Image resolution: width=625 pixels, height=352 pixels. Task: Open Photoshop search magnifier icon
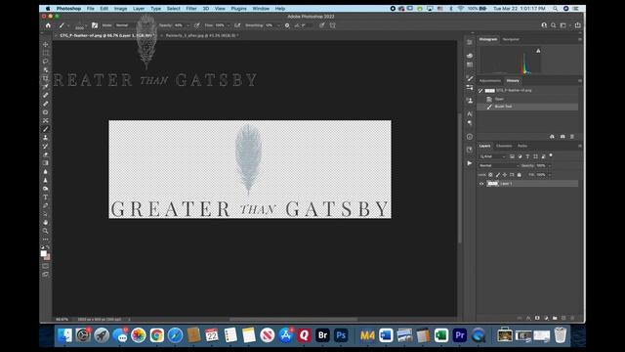[554, 25]
